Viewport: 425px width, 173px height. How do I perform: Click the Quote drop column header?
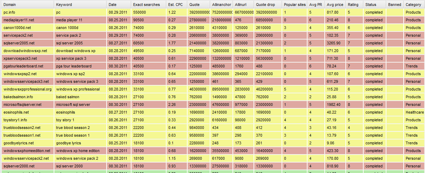268,5
